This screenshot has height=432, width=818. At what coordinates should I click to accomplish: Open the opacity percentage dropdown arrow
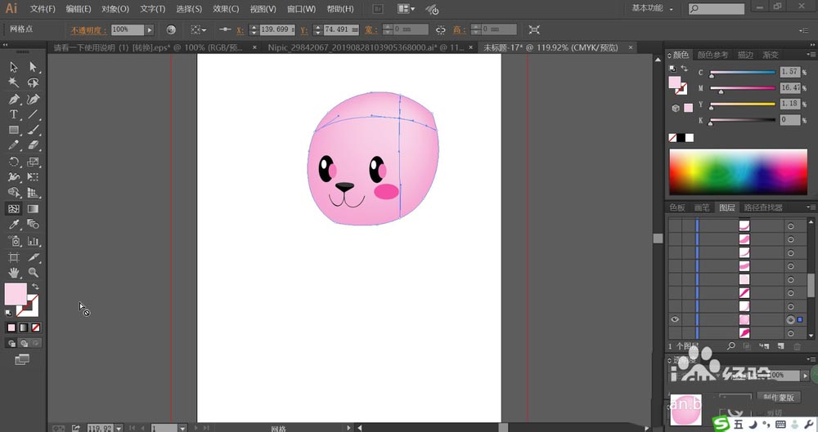[149, 29]
